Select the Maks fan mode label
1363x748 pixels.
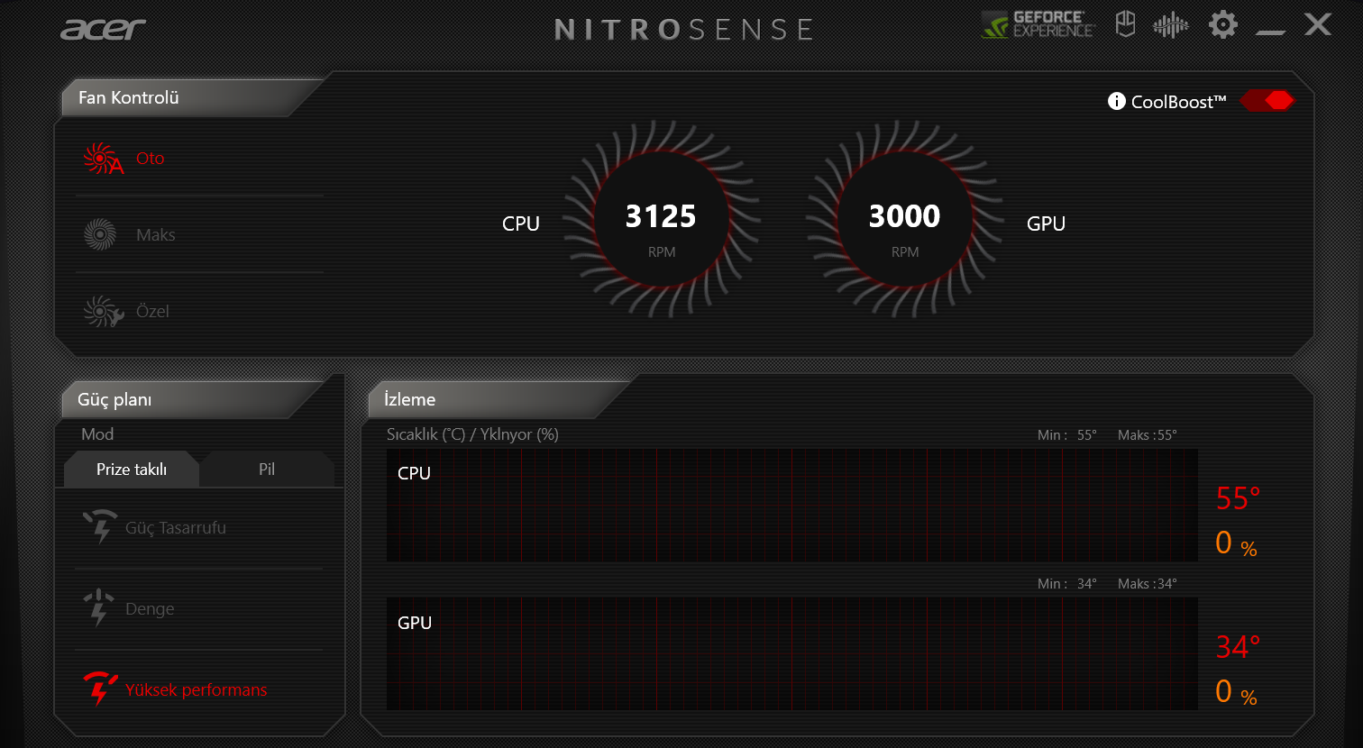(156, 235)
